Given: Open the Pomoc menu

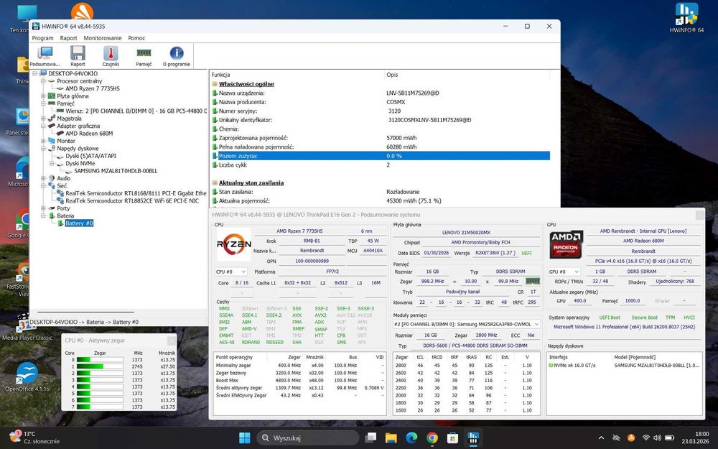Looking at the screenshot, I should [136, 38].
